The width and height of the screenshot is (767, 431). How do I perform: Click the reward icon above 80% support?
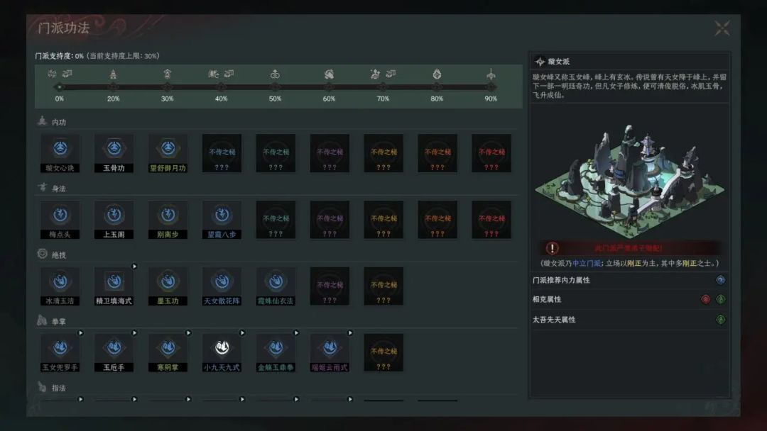coord(437,74)
